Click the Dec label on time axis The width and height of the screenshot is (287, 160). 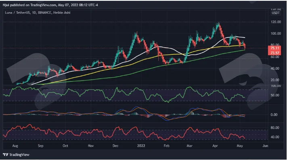click(x=115, y=146)
